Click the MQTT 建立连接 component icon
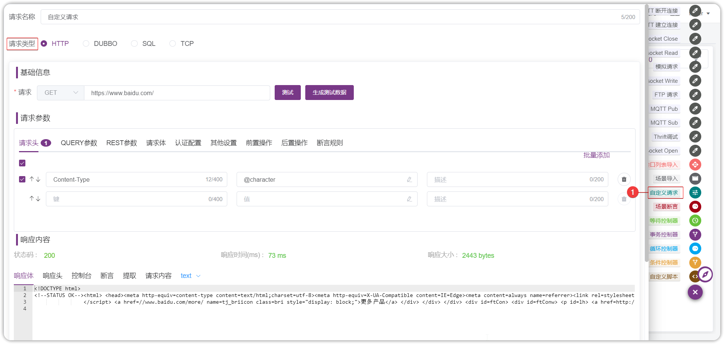This screenshot has height=344, width=724. 695,25
